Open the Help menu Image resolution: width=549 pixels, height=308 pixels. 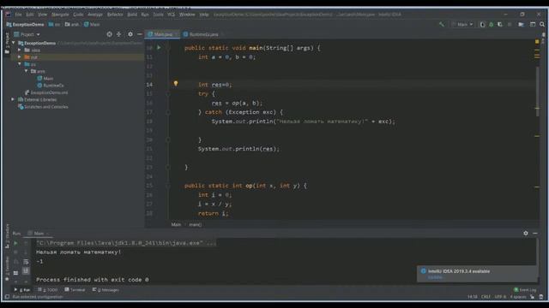click(204, 15)
